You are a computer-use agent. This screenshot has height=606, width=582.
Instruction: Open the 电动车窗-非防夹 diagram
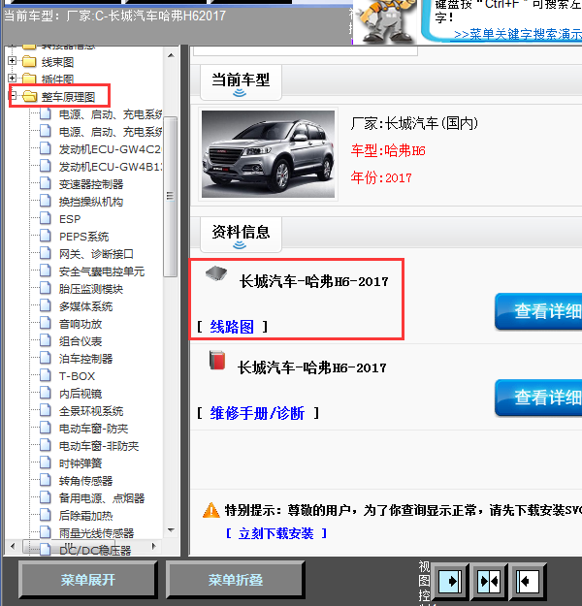point(99,446)
